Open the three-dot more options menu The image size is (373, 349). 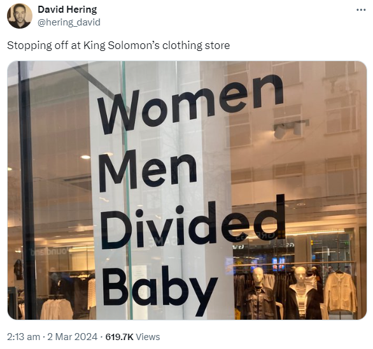pos(361,10)
